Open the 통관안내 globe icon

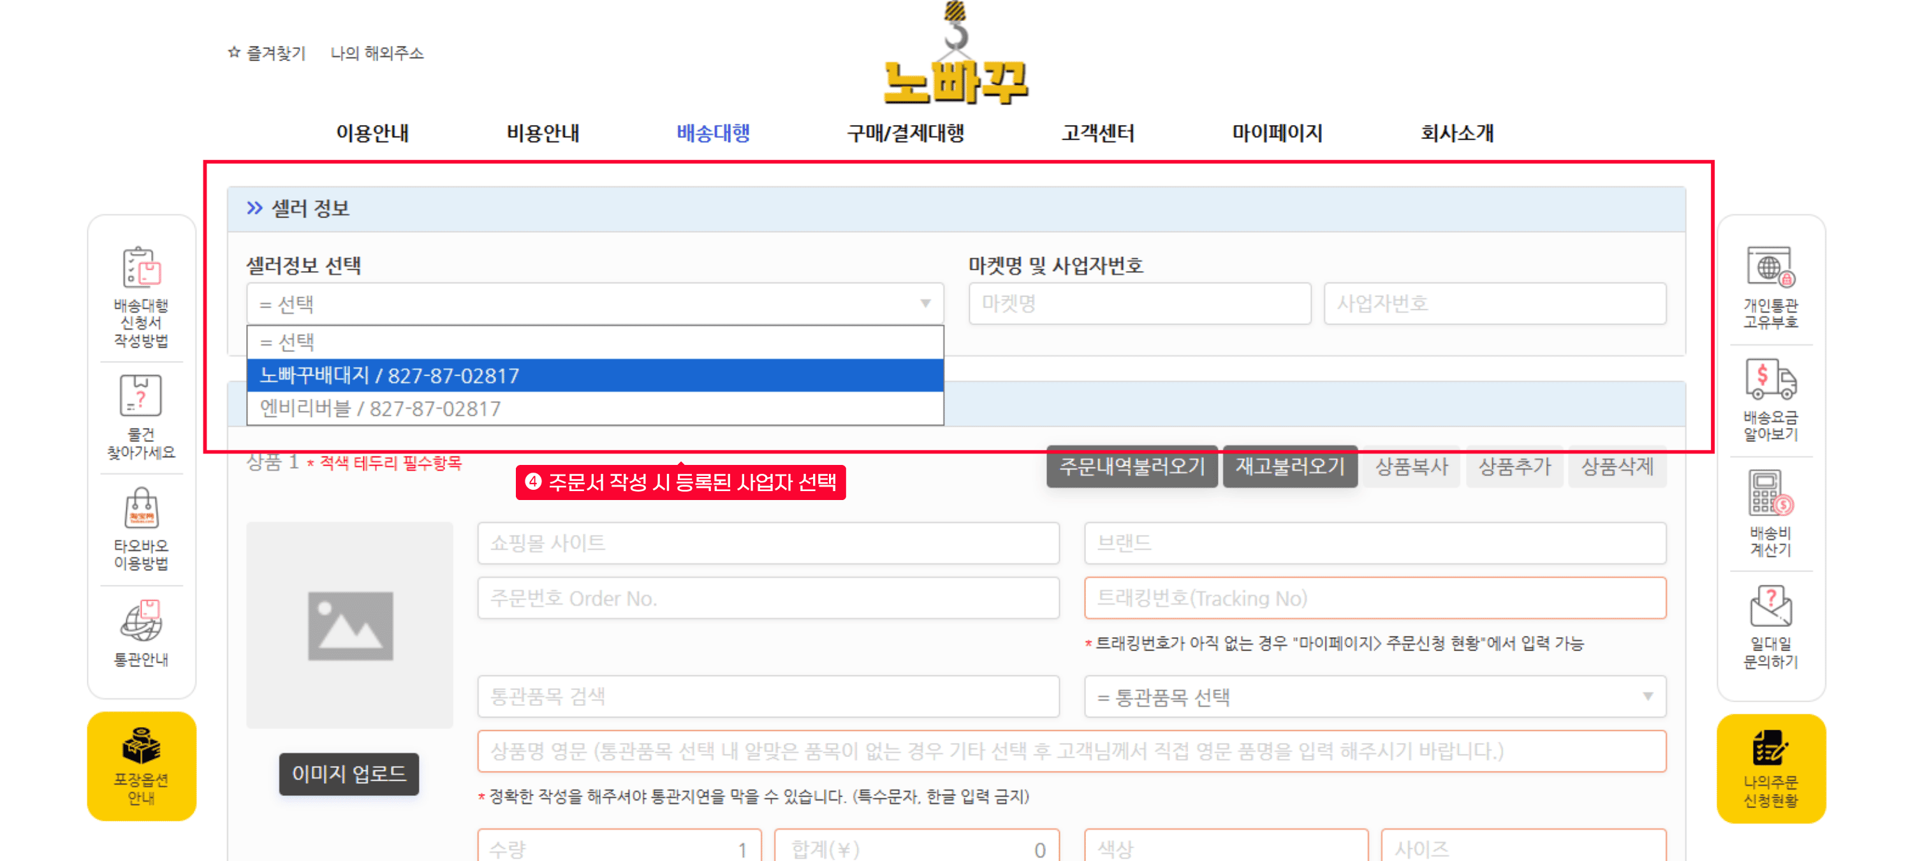141,621
